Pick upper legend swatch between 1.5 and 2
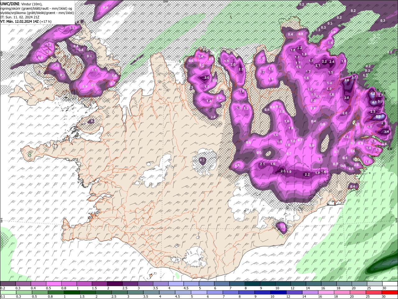The height and width of the screenshot is (299, 398). point(99,284)
